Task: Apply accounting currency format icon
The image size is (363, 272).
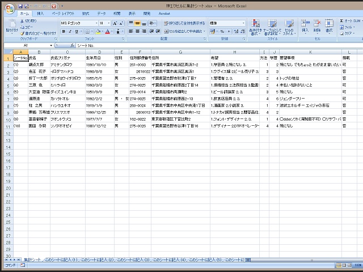Action: point(213,32)
